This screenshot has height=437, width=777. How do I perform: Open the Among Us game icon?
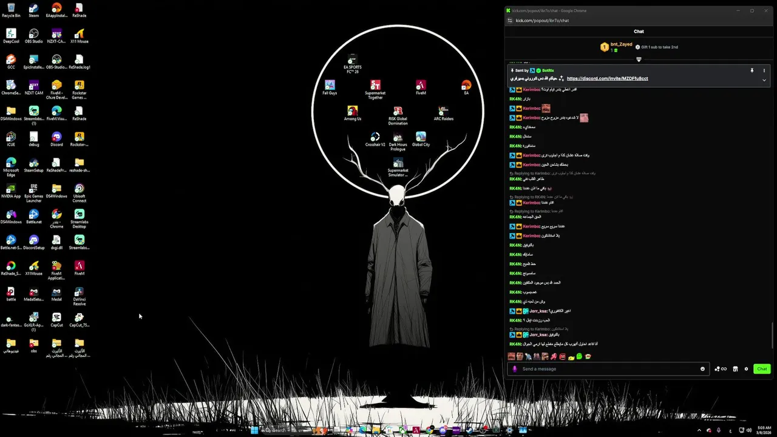click(x=353, y=113)
